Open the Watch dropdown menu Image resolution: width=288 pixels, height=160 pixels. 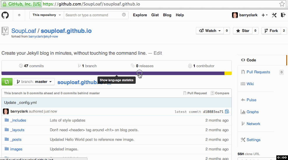[x=210, y=31]
